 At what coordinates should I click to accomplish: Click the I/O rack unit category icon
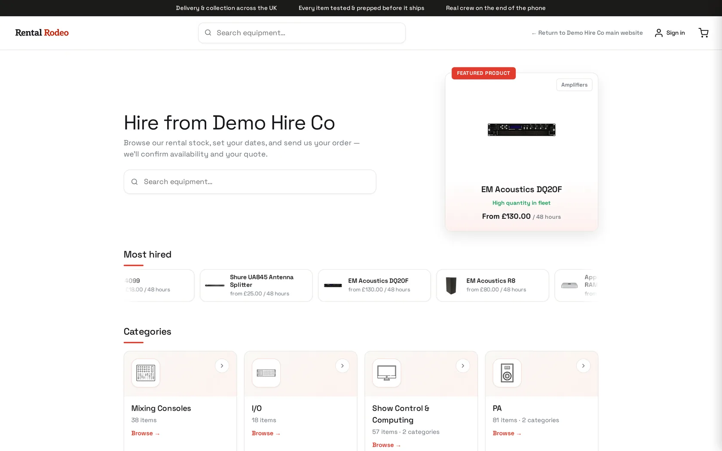point(266,373)
